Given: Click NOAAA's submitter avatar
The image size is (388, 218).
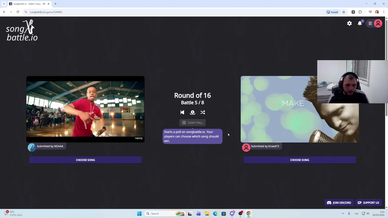Looking at the screenshot, I should pyautogui.click(x=32, y=147).
